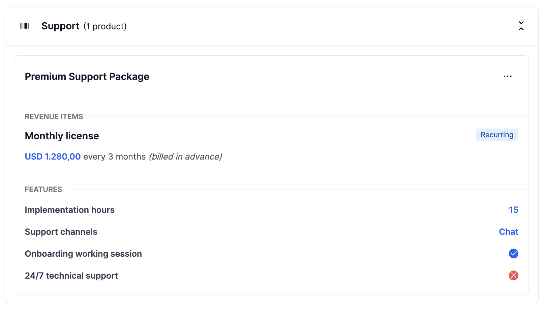Click the USD 1.280,00 price link
Screen dimensions: 544x309
(53, 157)
